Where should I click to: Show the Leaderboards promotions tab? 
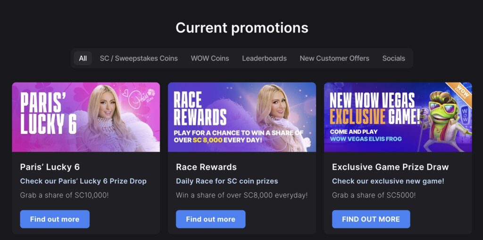pyautogui.click(x=264, y=58)
